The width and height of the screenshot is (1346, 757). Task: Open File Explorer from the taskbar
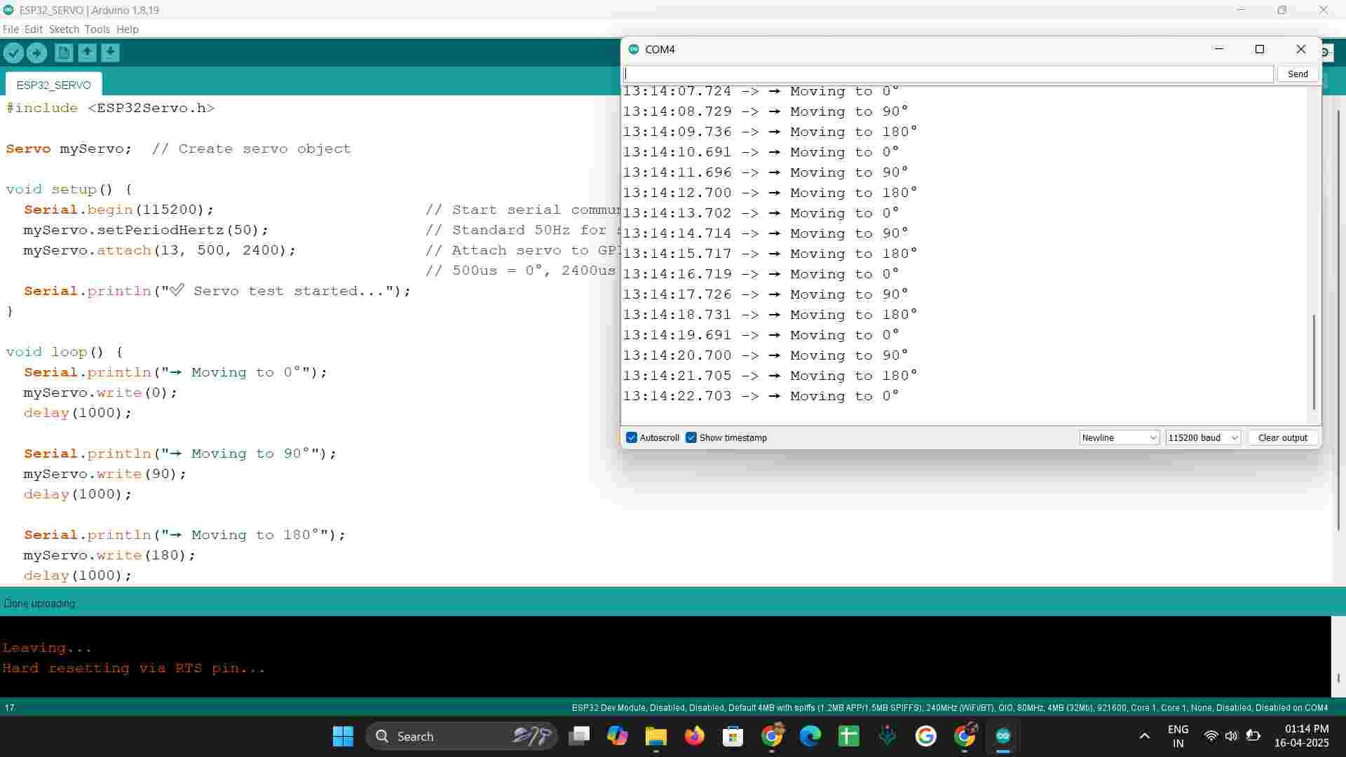[655, 736]
